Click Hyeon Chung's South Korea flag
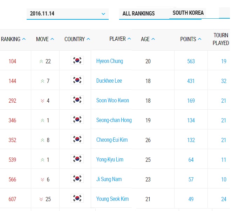Screen dimensions: 232x211 pyautogui.click(x=77, y=60)
